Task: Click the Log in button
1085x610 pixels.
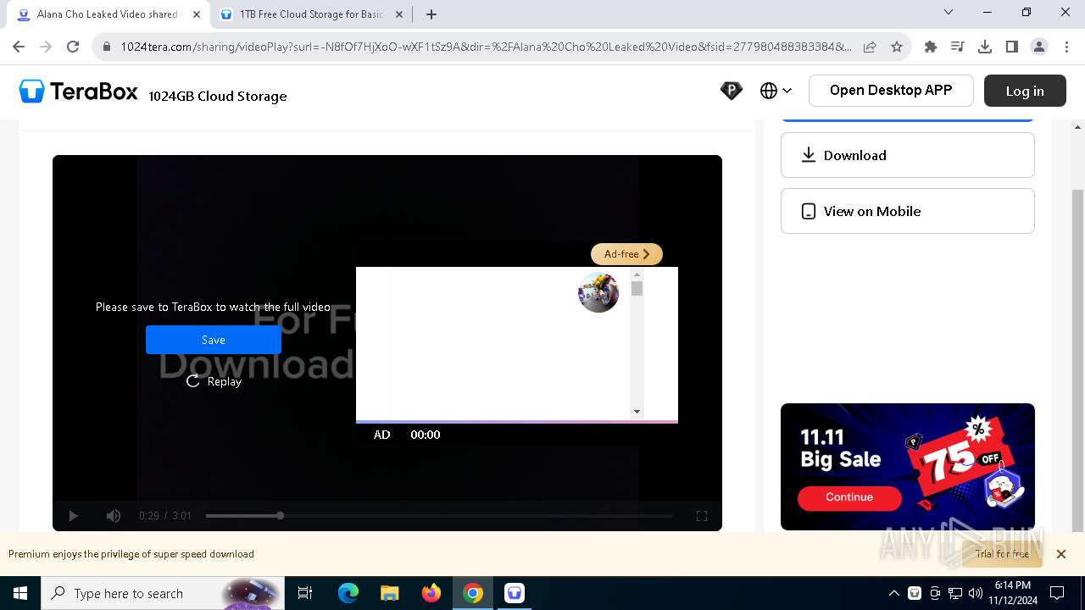Action: 1025,91
